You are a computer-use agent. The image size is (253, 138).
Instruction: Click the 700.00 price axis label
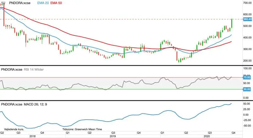tap(247, 3)
